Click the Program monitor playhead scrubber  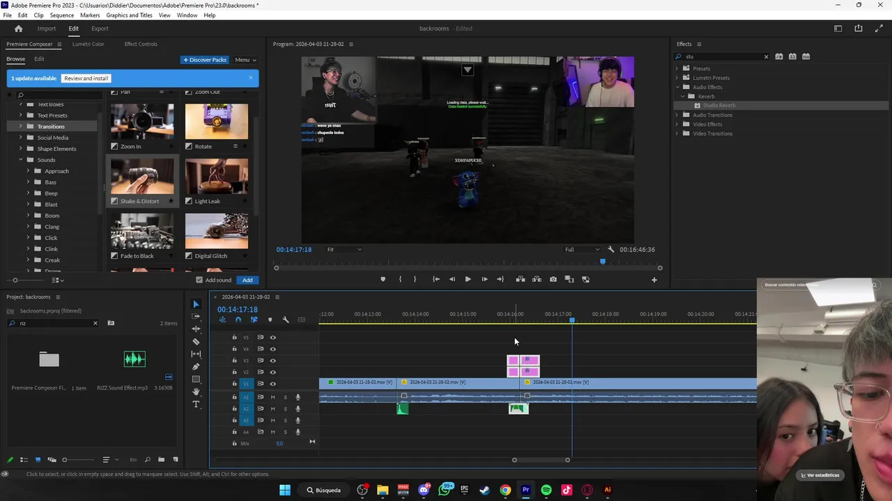click(603, 262)
